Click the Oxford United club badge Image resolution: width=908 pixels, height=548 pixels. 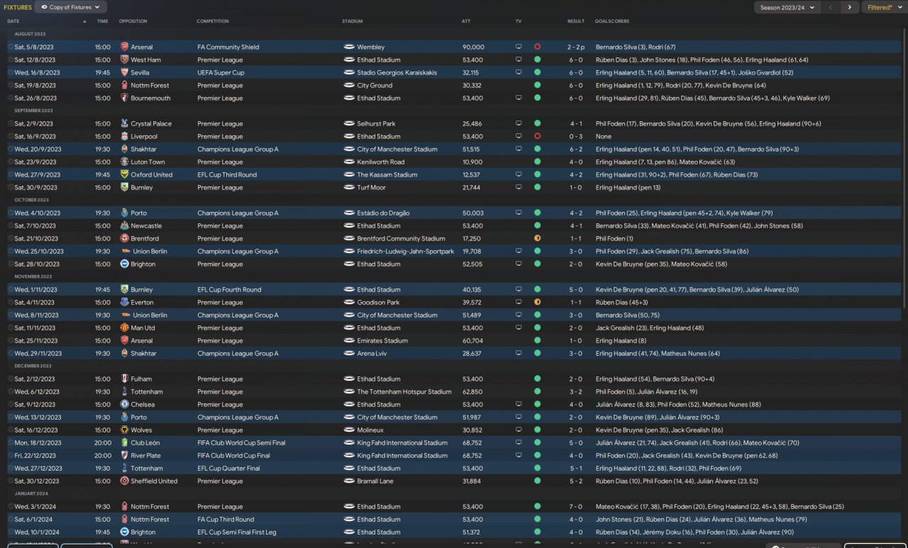[x=124, y=174]
